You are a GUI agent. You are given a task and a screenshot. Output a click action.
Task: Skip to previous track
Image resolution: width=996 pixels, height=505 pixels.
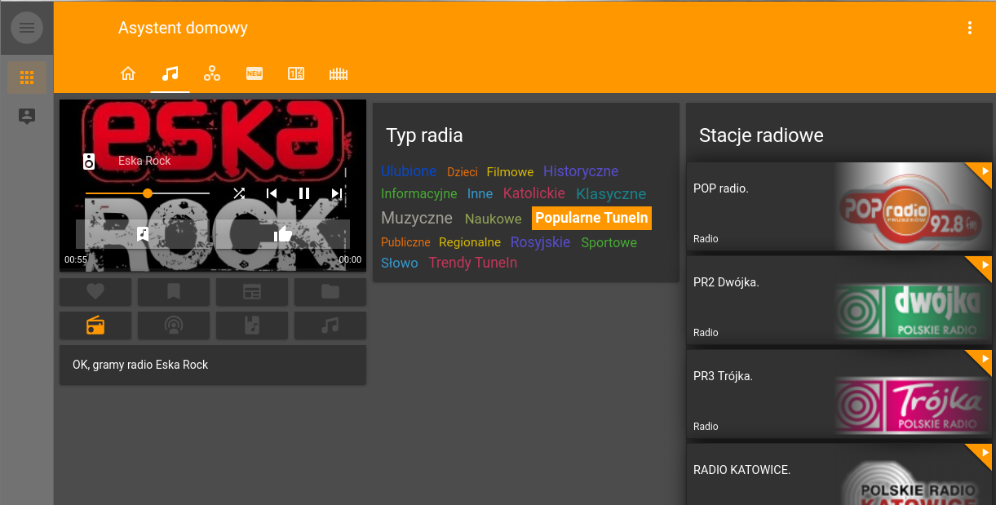tap(272, 193)
